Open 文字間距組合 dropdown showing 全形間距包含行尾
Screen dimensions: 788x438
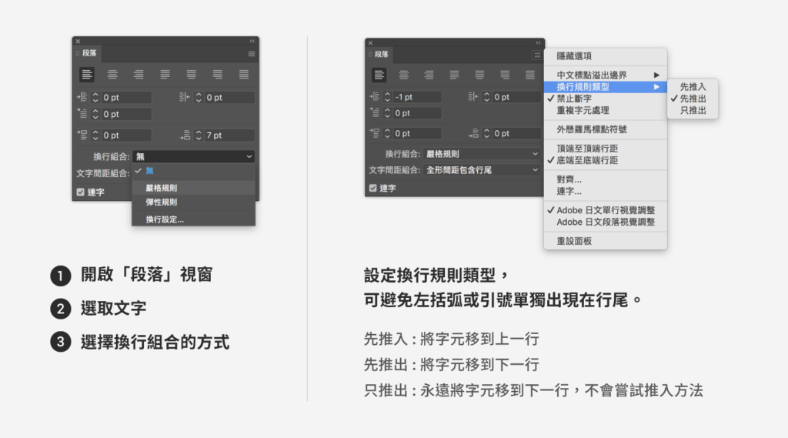[482, 170]
